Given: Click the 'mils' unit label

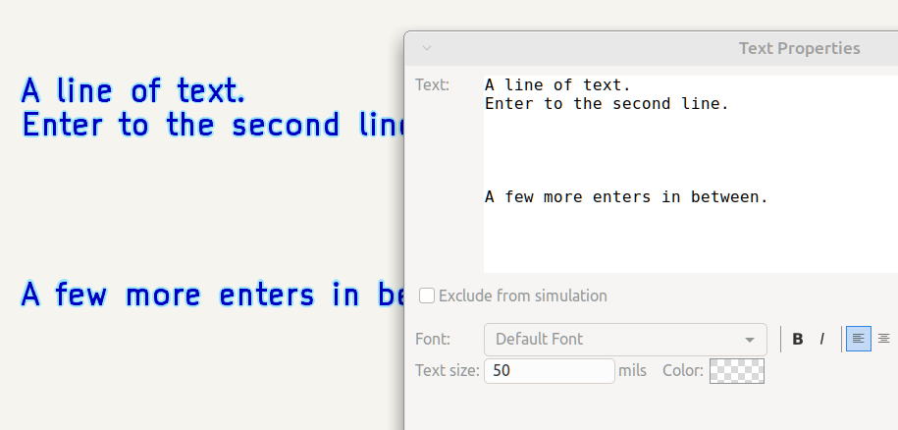Looking at the screenshot, I should pyautogui.click(x=632, y=371).
